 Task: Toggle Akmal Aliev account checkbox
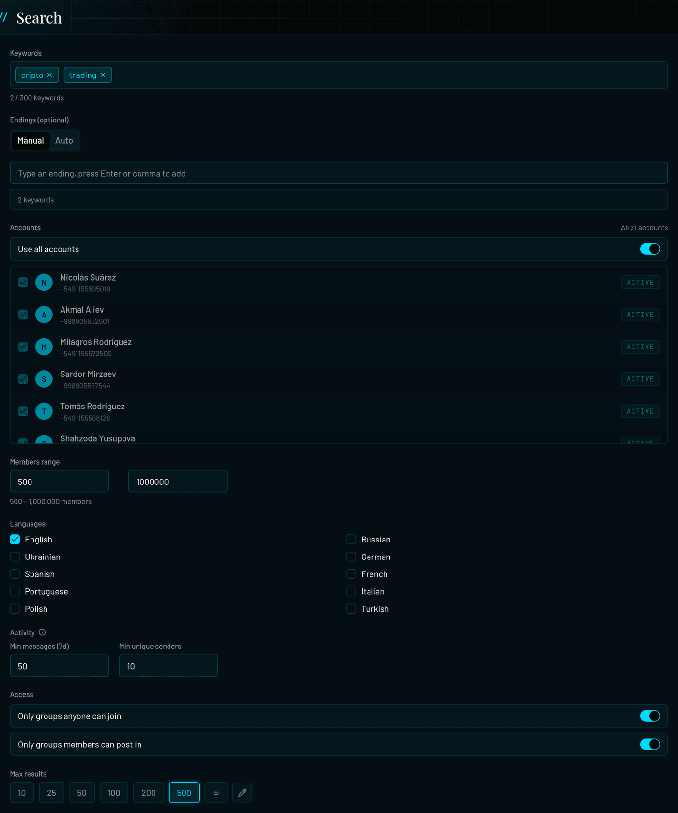tap(23, 315)
